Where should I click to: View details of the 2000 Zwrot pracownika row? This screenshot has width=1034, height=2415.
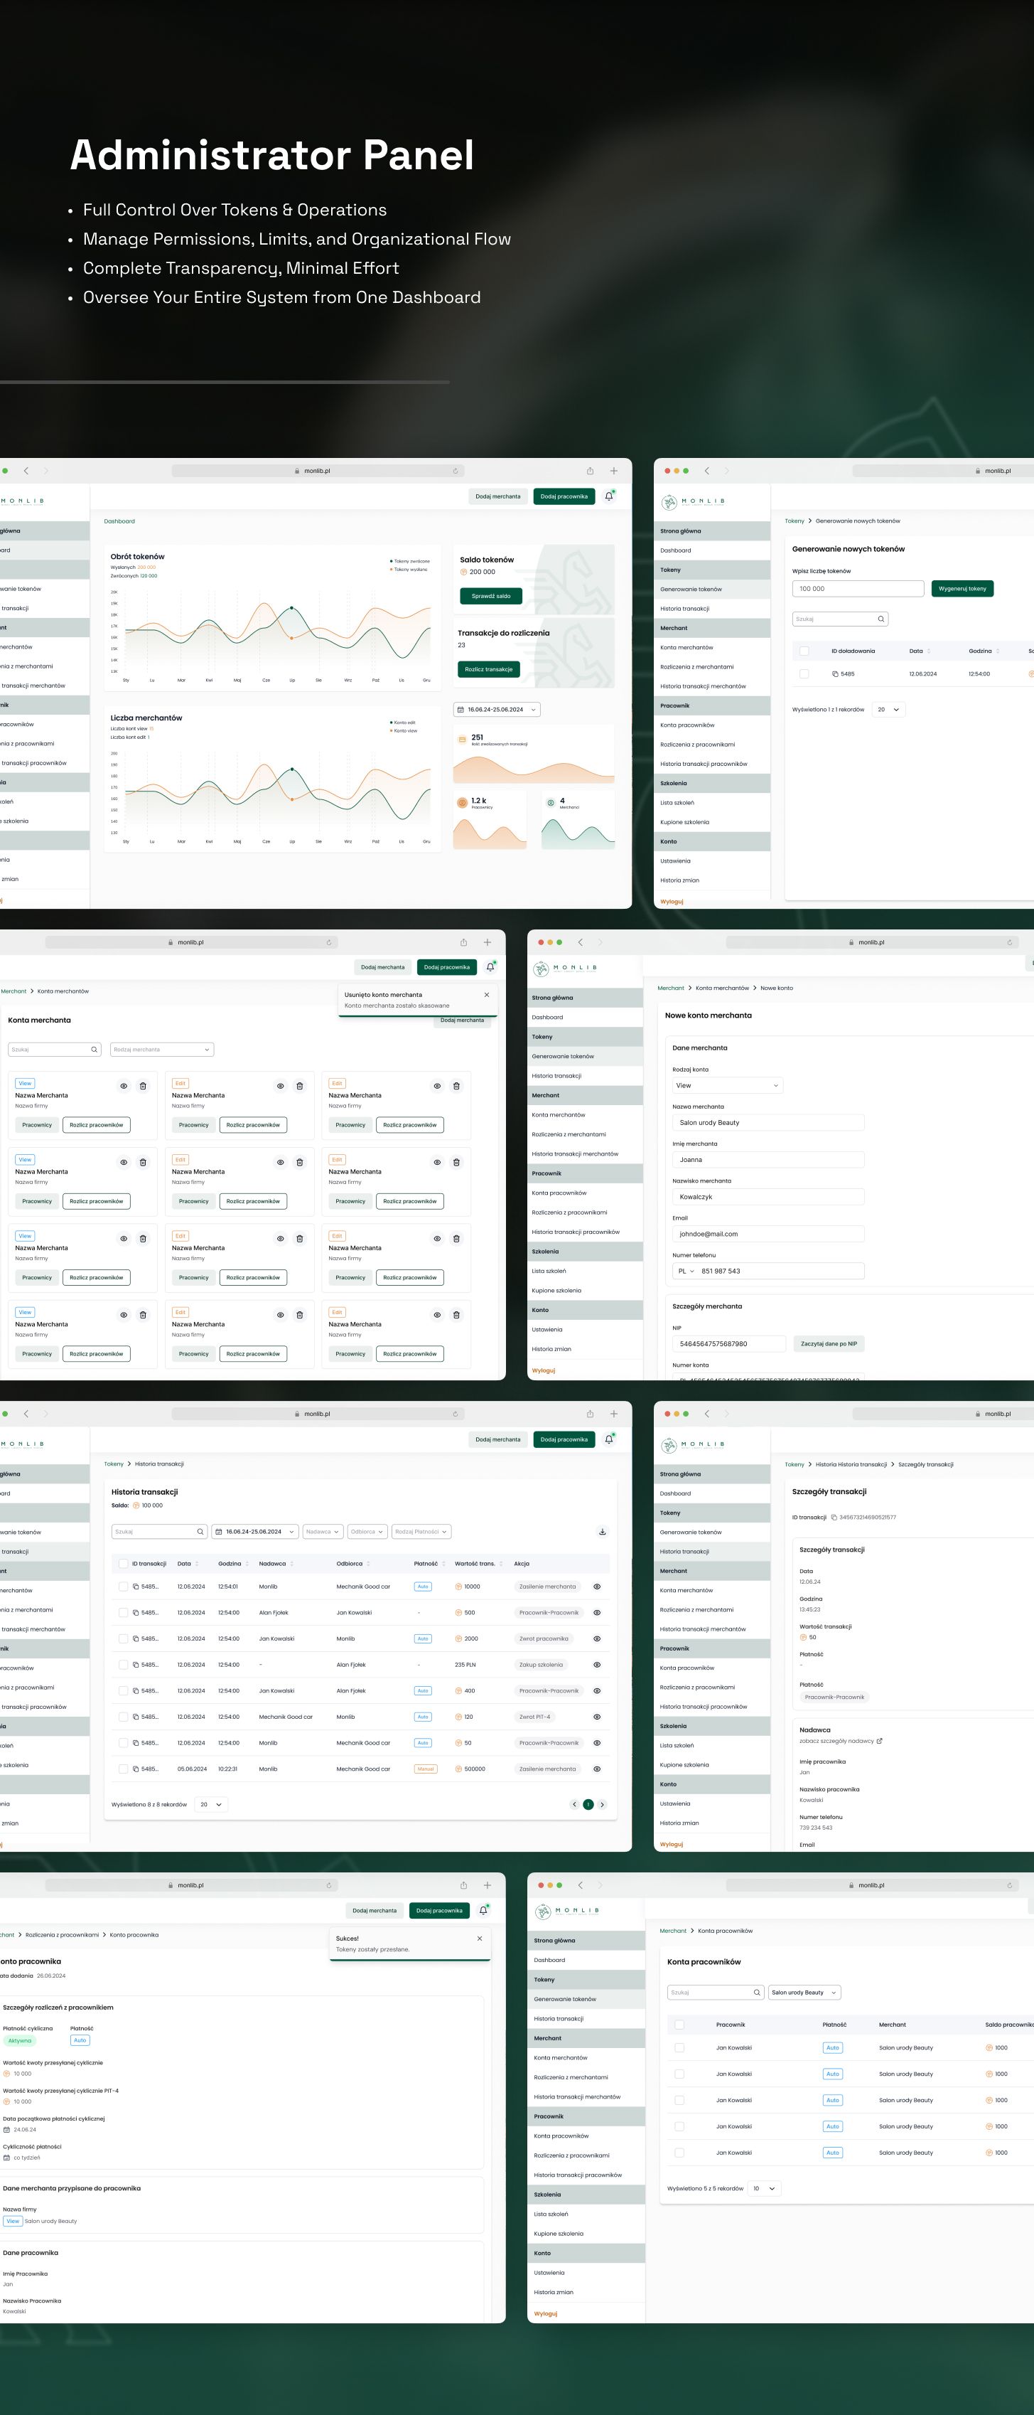coord(597,1638)
